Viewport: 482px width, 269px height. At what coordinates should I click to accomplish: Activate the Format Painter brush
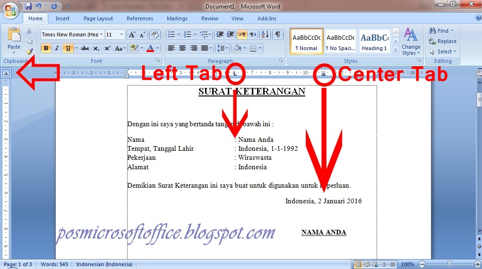coord(29,52)
